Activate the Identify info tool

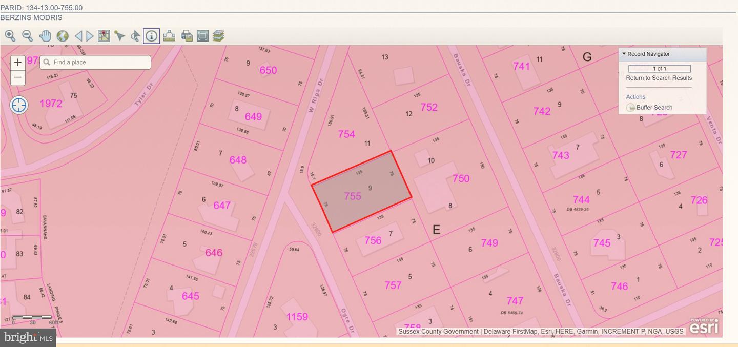(x=151, y=36)
